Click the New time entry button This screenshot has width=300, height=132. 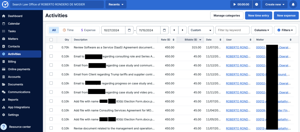258,15
